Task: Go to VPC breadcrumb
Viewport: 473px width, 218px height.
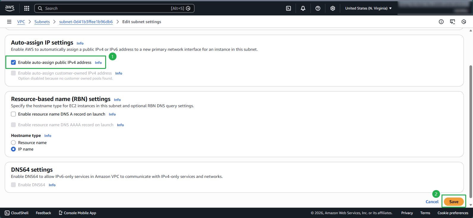Action: pyautogui.click(x=21, y=22)
